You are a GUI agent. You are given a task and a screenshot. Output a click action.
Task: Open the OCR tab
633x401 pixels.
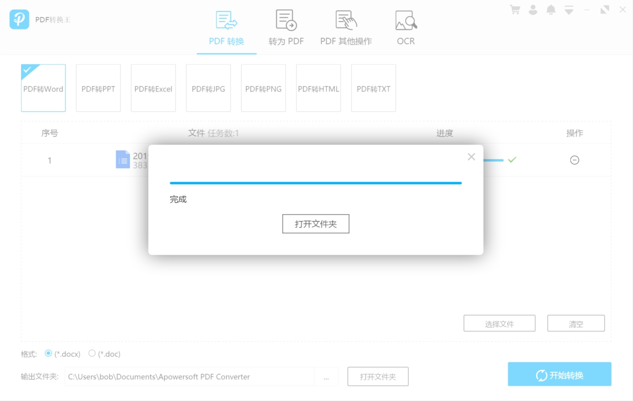tap(406, 29)
